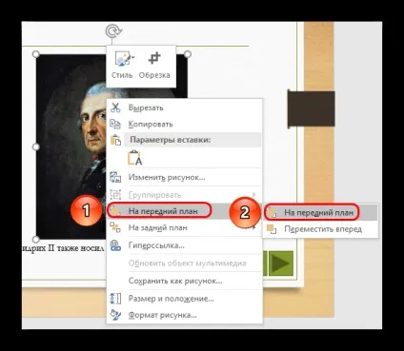Click the hyperlink globe icon

tap(115, 245)
